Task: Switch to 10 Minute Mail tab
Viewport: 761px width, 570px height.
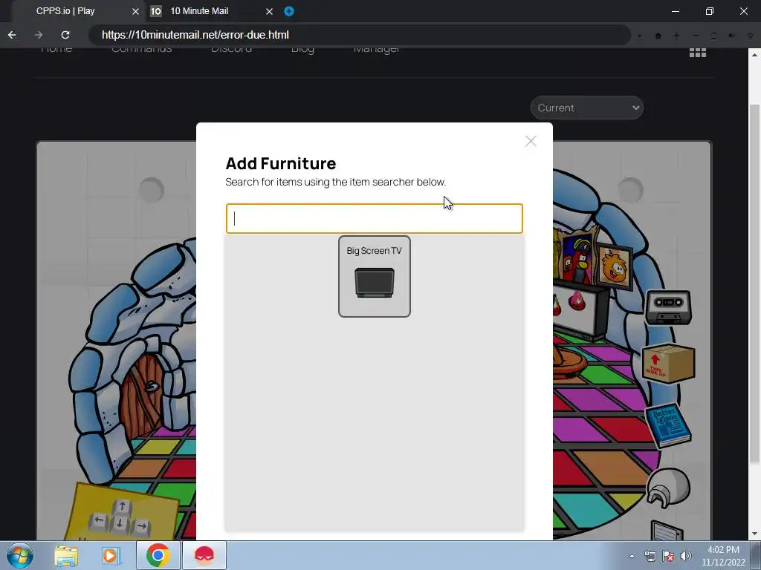Action: click(199, 11)
